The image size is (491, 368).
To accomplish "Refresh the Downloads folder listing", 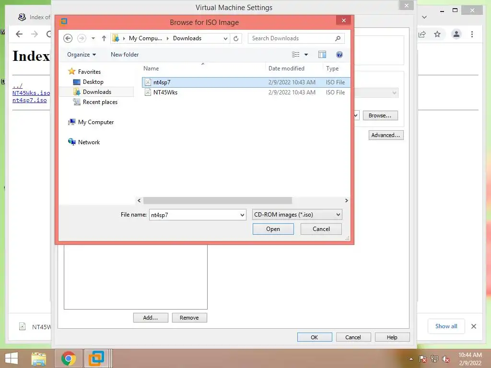I will (x=236, y=38).
